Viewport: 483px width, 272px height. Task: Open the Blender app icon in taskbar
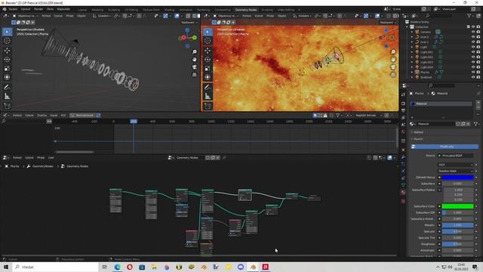click(x=253, y=267)
